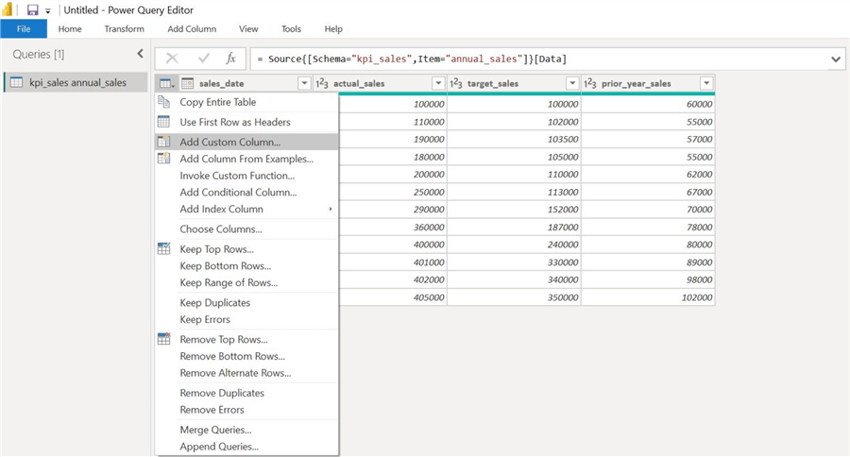Viewport: 850px width, 457px height.
Task: Open the sales_date column filter dropdown
Action: pos(305,83)
